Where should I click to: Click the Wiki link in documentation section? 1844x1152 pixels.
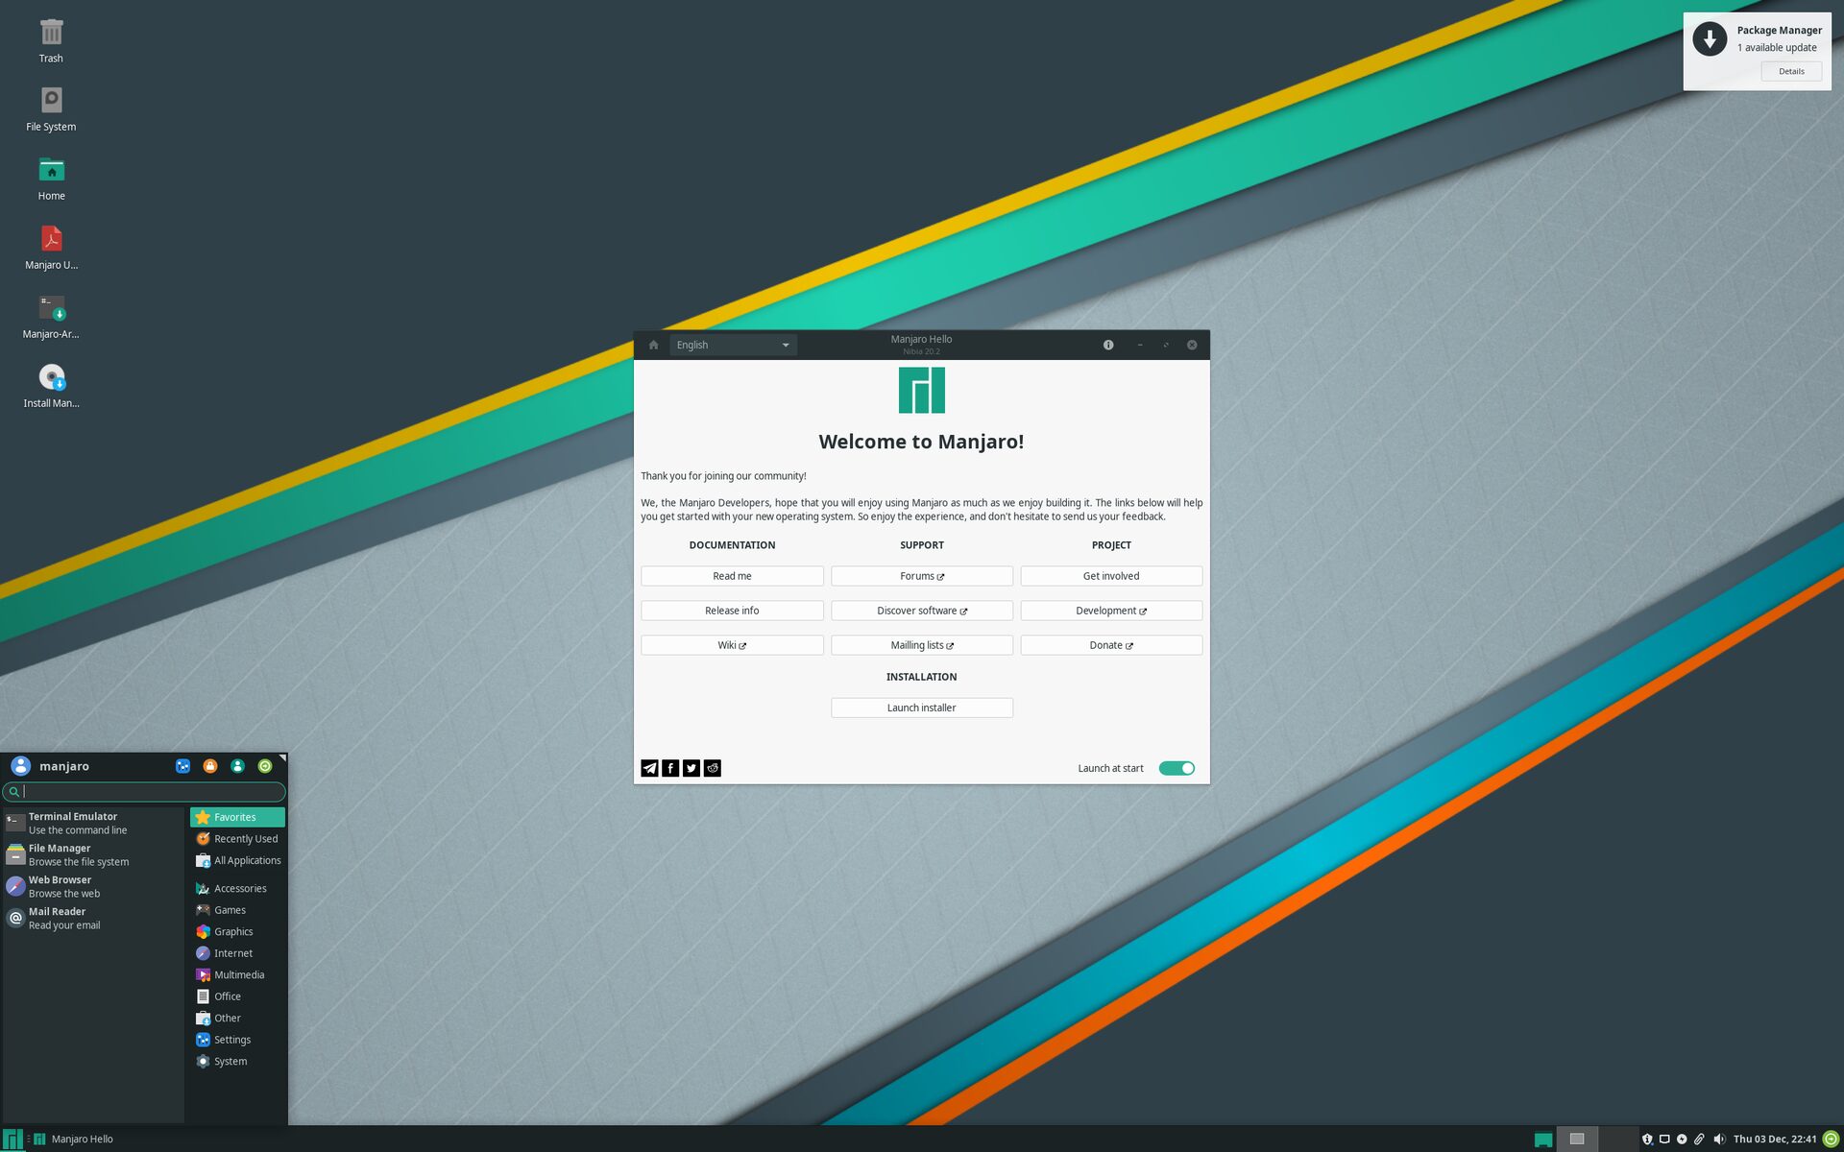pos(730,644)
